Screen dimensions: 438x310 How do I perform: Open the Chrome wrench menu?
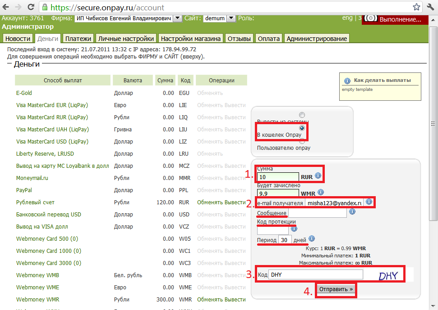429,7
